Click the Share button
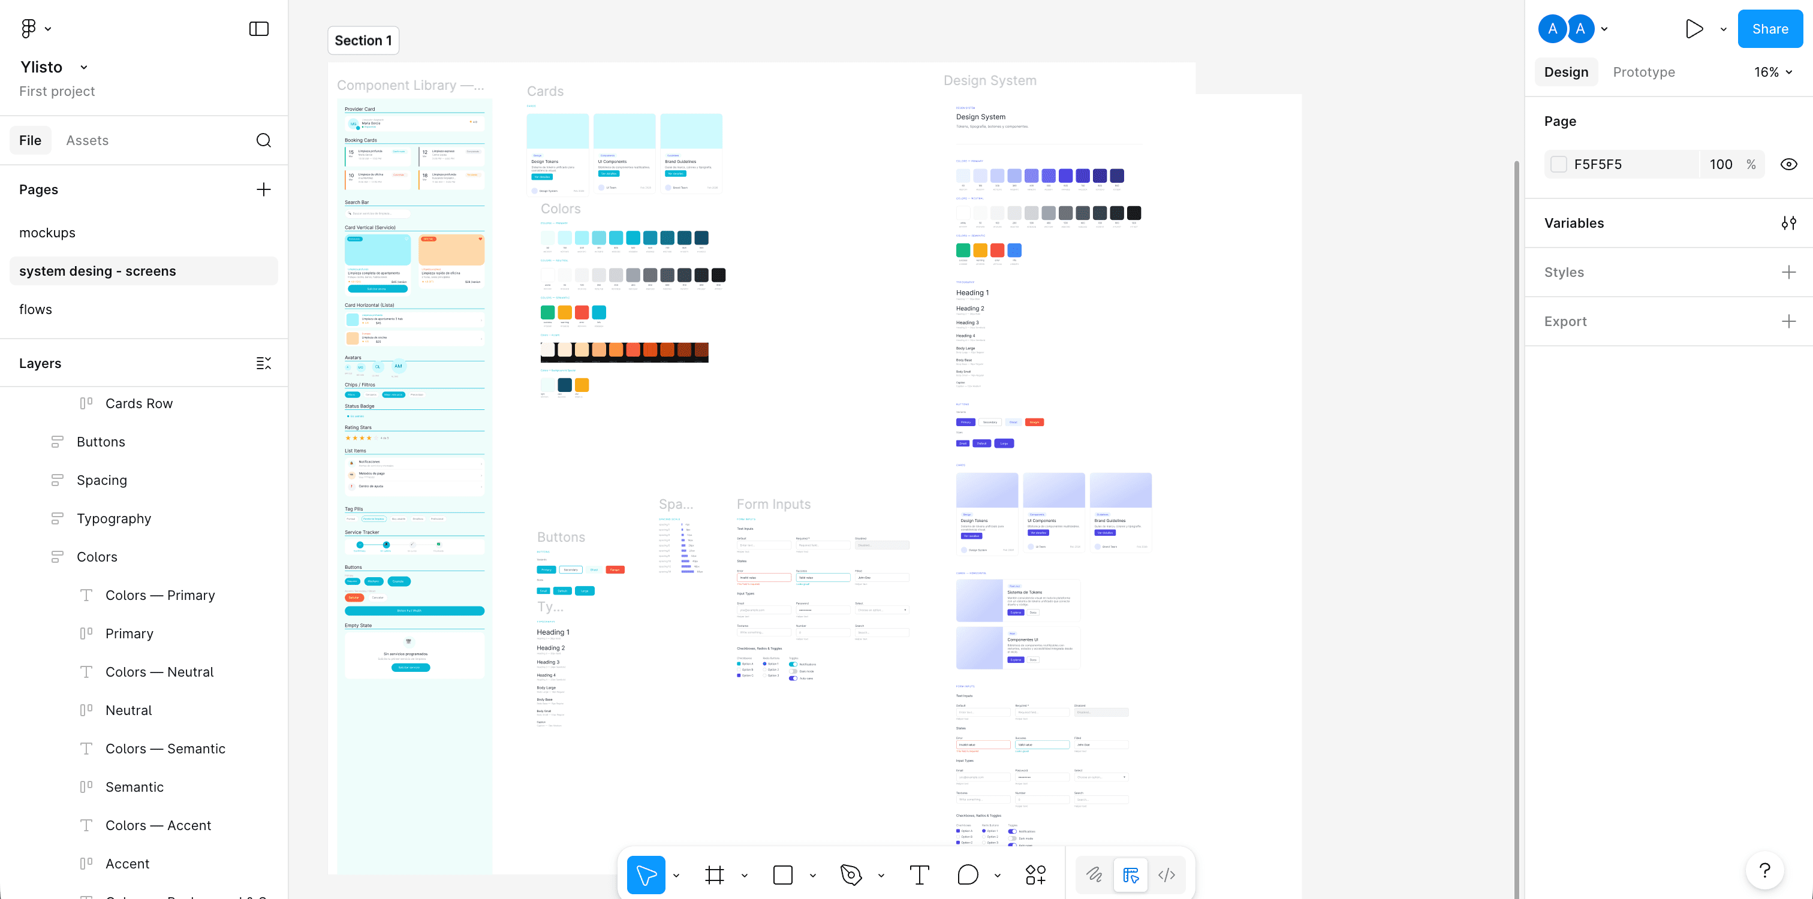 pos(1770,29)
